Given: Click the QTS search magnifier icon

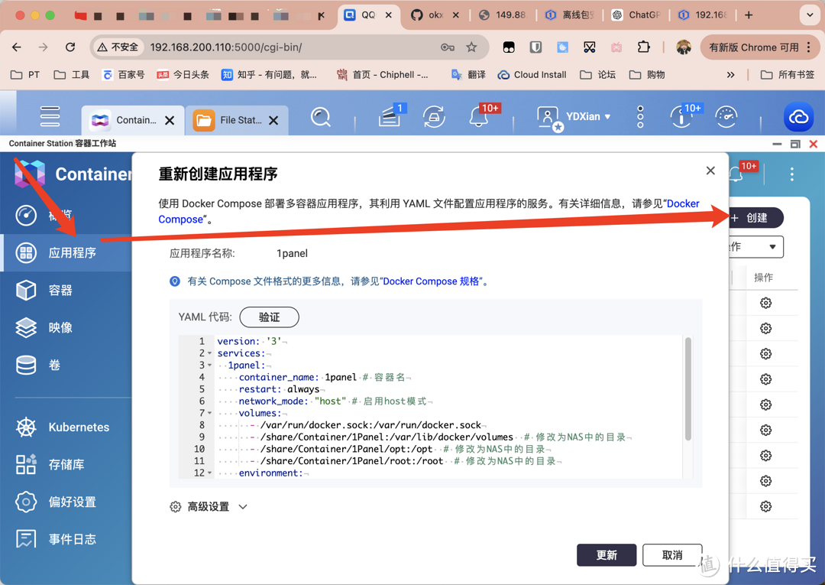Looking at the screenshot, I should click(321, 117).
